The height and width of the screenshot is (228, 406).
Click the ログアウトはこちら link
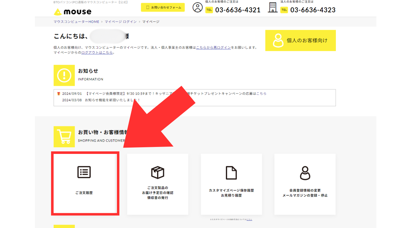point(97,53)
